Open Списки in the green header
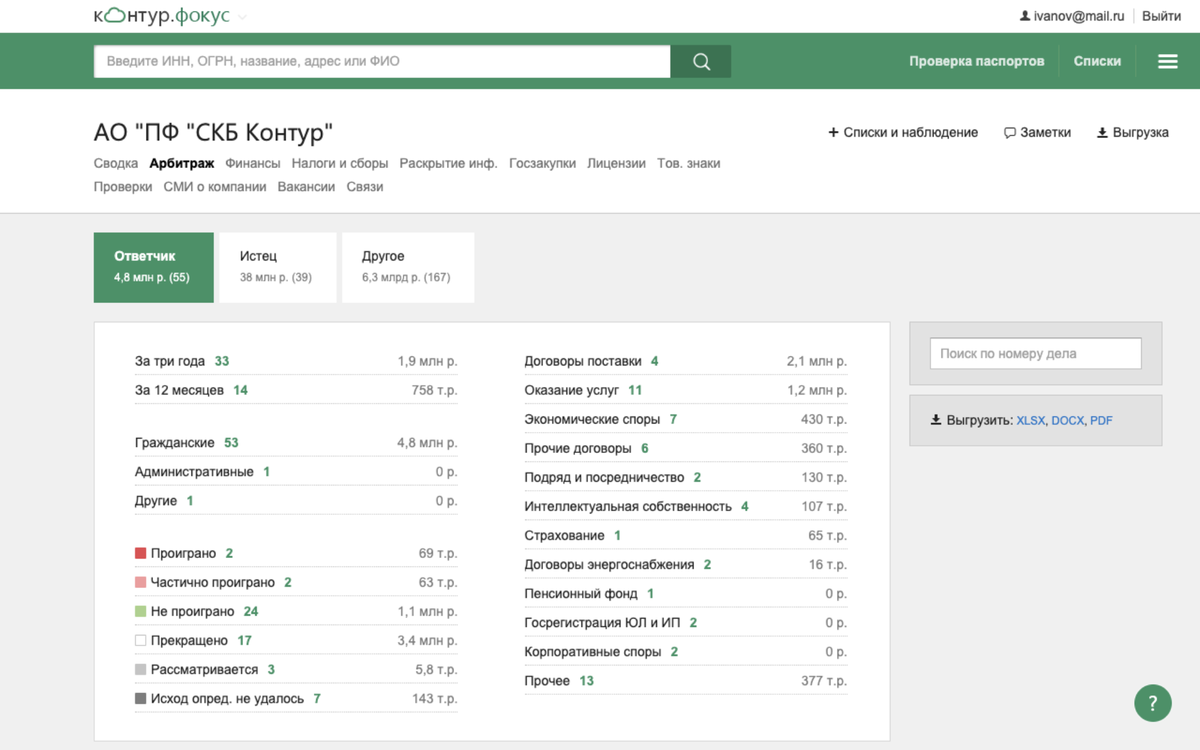This screenshot has height=750, width=1200. (1097, 61)
